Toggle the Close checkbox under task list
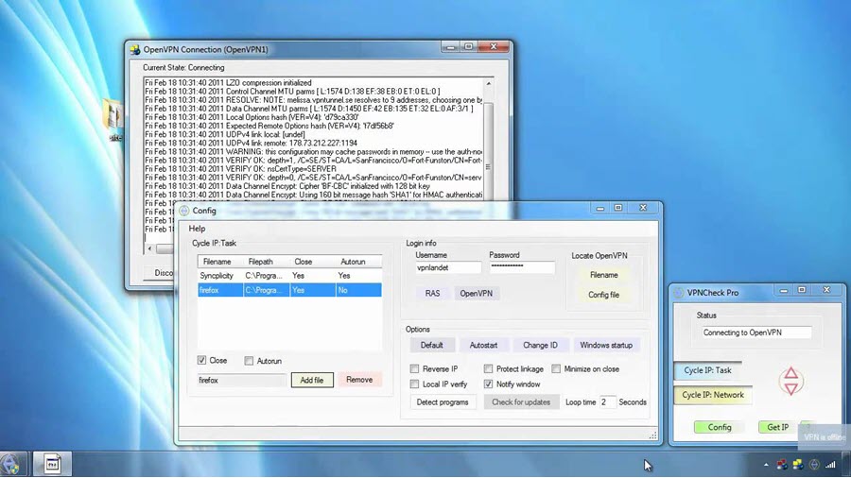This screenshot has width=851, height=478. [x=202, y=361]
